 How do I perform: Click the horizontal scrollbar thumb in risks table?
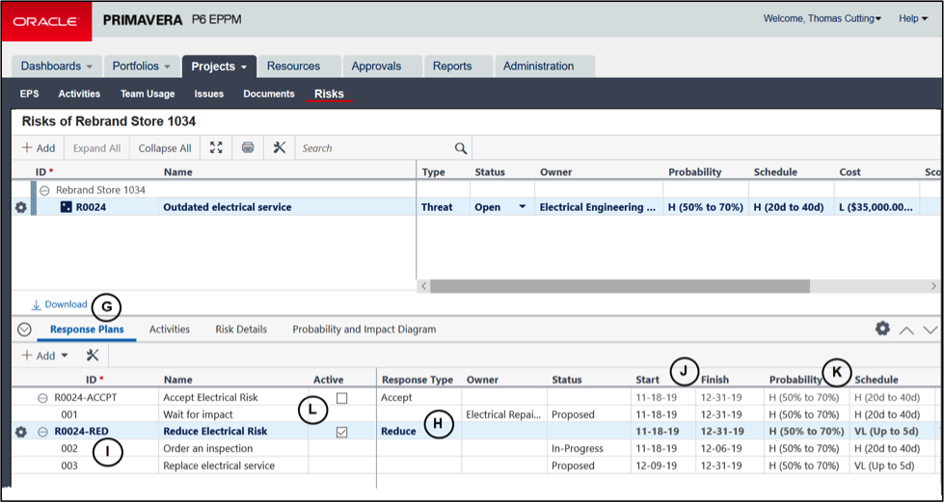click(x=619, y=286)
